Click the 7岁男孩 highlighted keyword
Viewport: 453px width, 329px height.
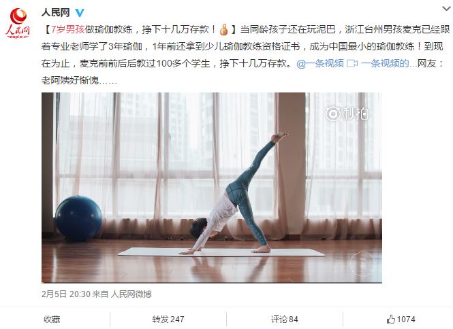pyautogui.click(x=67, y=29)
